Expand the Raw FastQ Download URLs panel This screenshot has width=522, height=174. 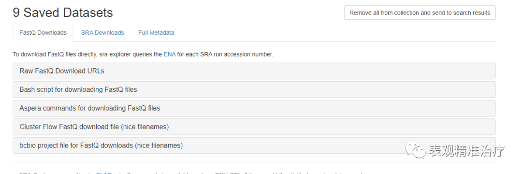tap(254, 71)
